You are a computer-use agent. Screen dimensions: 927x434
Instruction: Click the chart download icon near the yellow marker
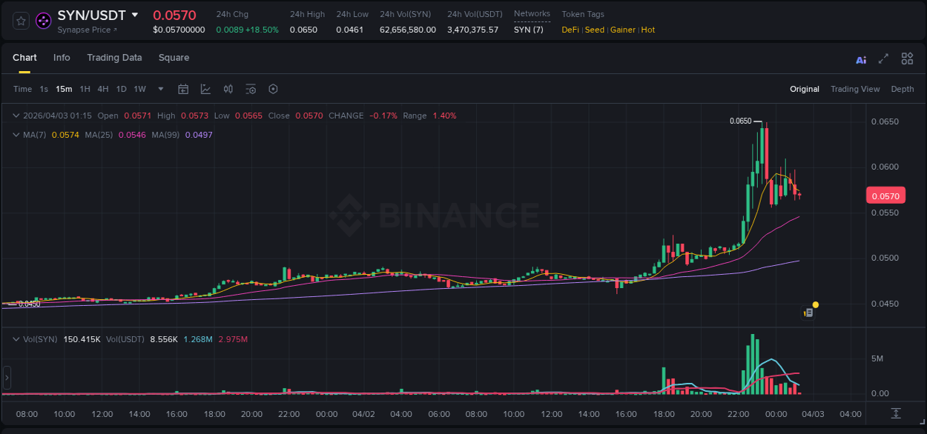click(808, 312)
